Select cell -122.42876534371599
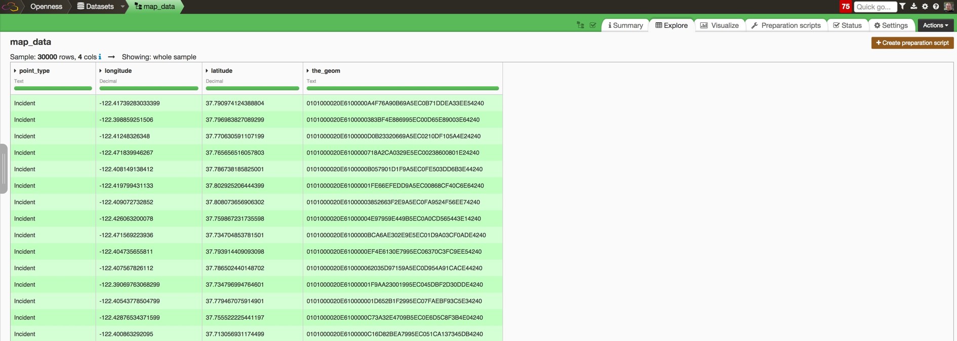Image resolution: width=957 pixels, height=341 pixels. pos(149,318)
